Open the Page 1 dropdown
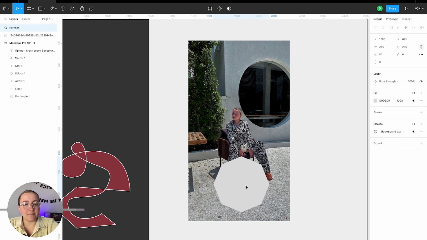The height and width of the screenshot is (240, 427). [x=47, y=19]
